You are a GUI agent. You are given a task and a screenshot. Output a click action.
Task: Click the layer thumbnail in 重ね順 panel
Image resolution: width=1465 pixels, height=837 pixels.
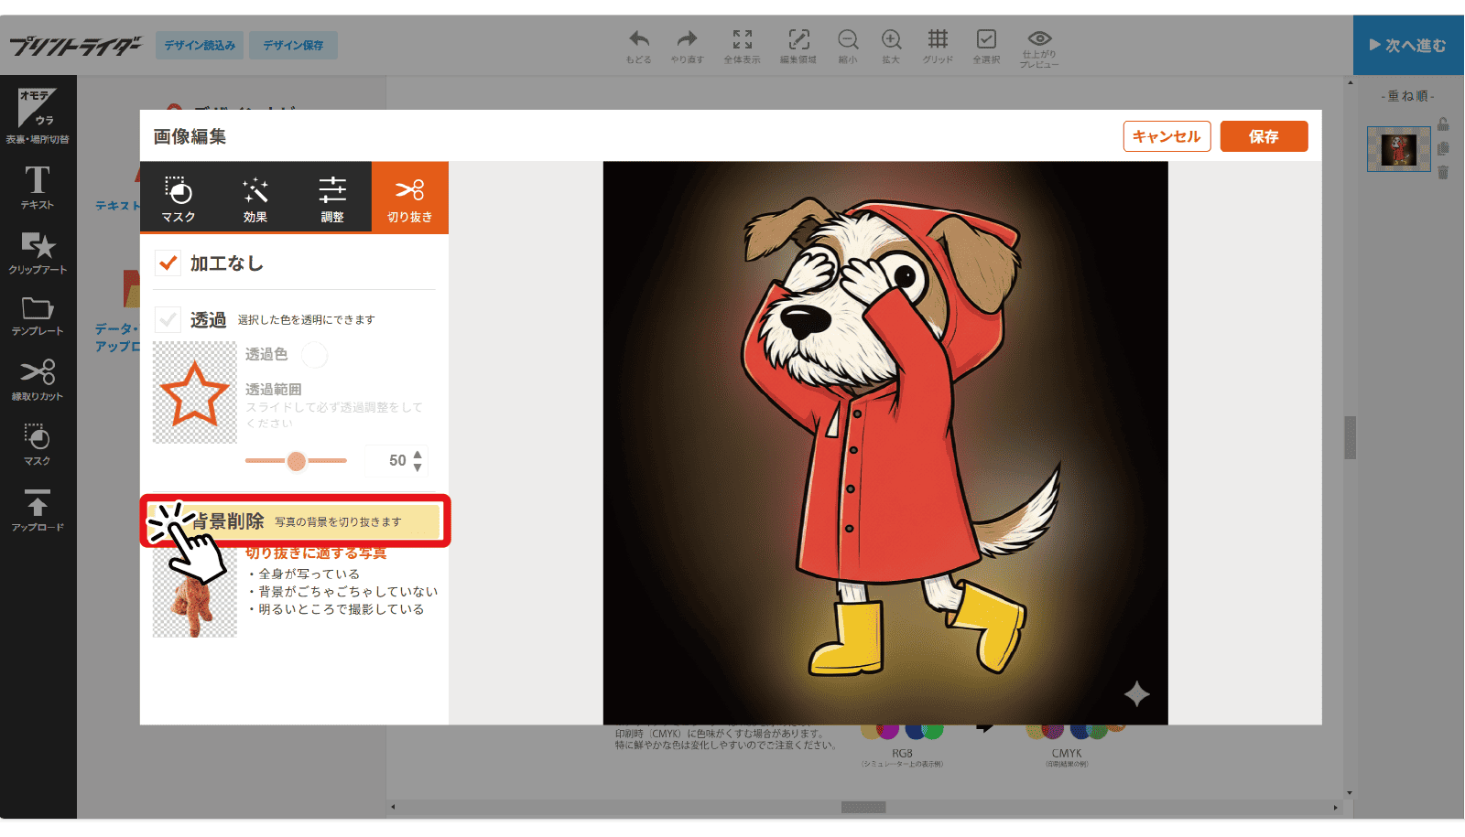(x=1398, y=149)
